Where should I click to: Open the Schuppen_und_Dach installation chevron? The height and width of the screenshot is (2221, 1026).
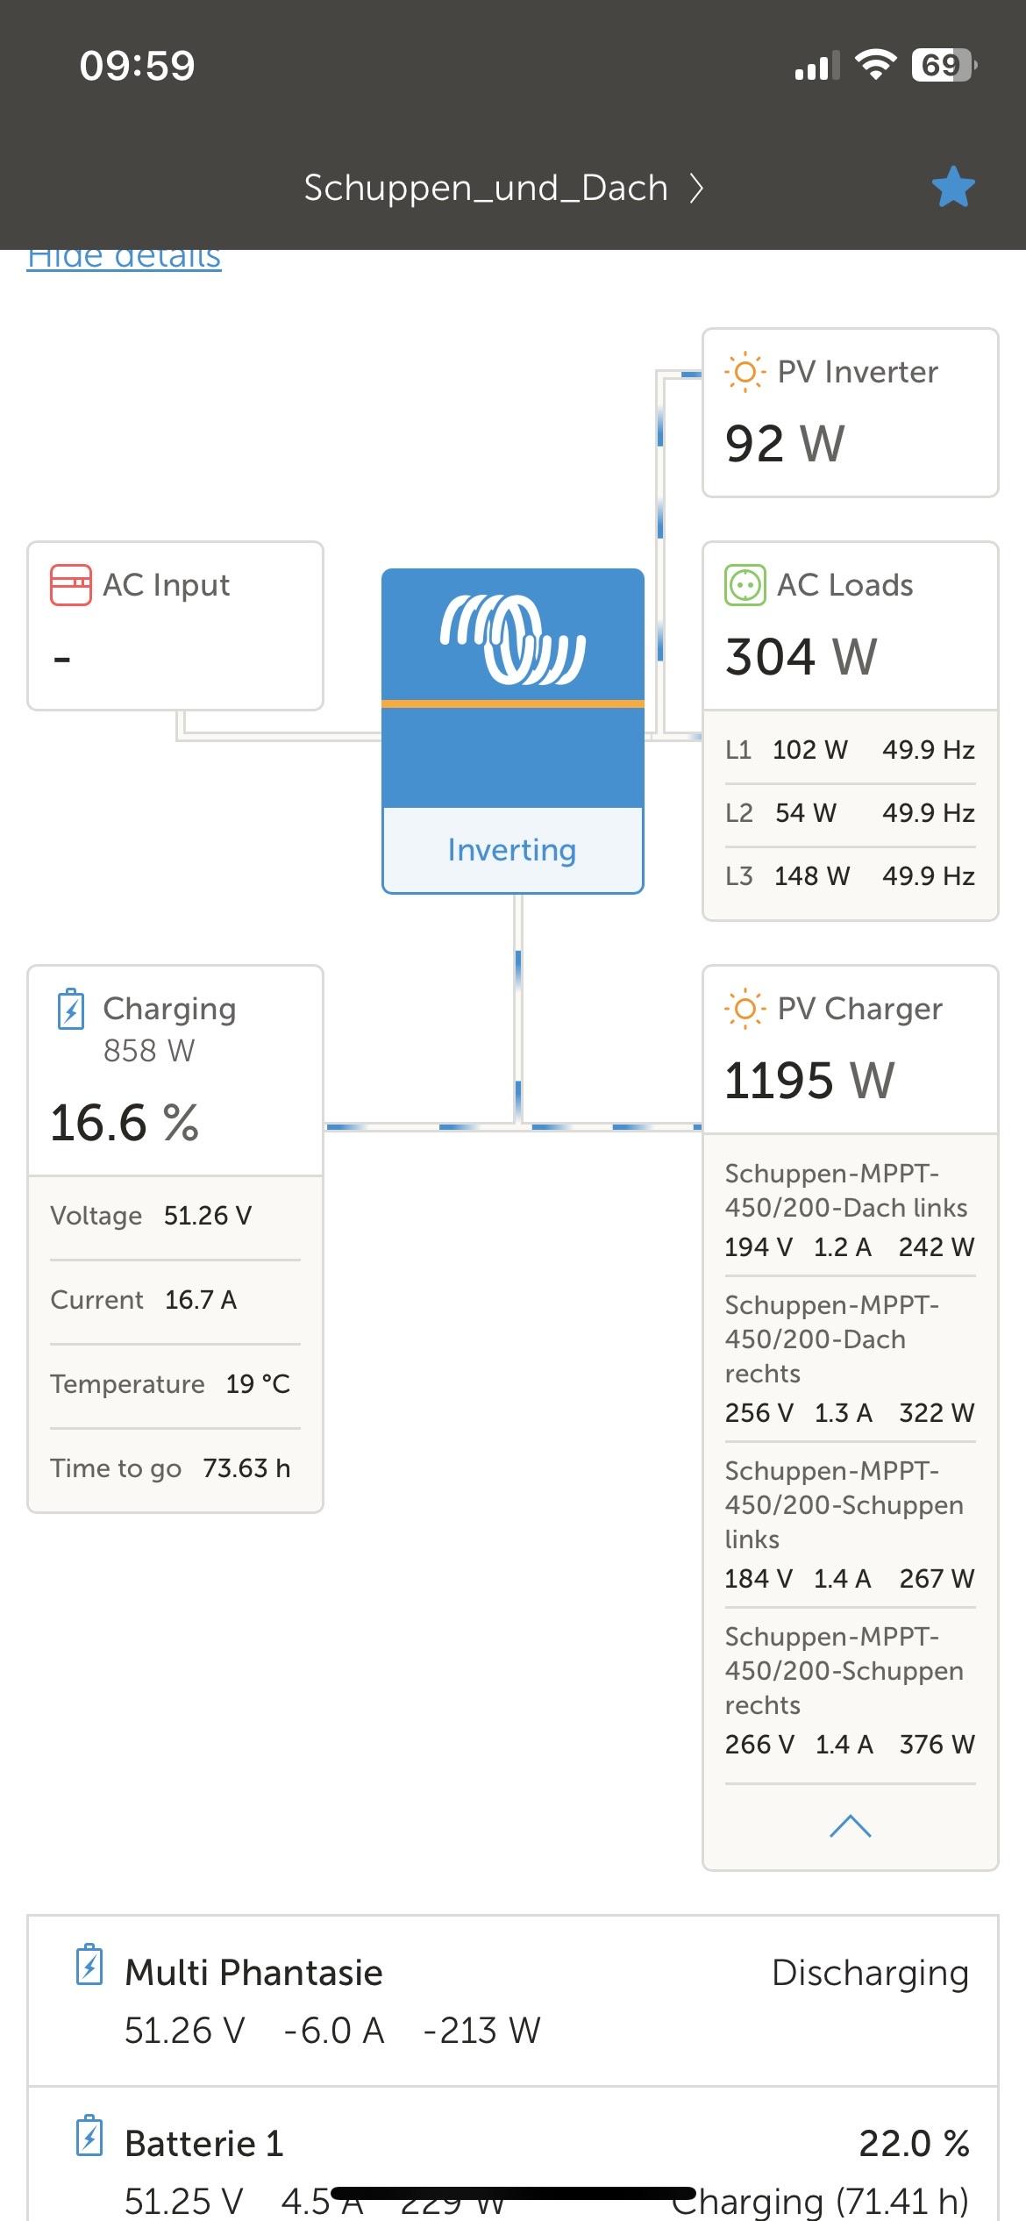click(696, 188)
